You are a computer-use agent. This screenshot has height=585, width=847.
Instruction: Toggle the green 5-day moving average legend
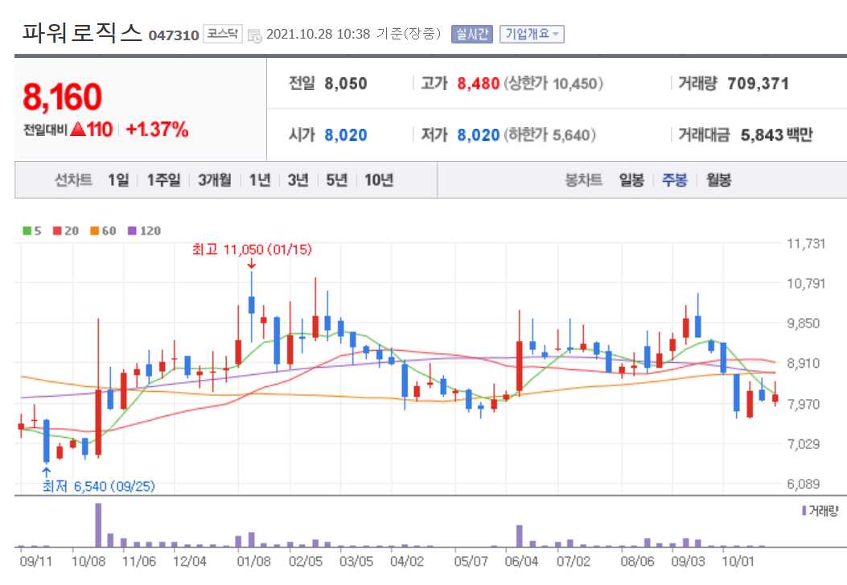(x=26, y=230)
